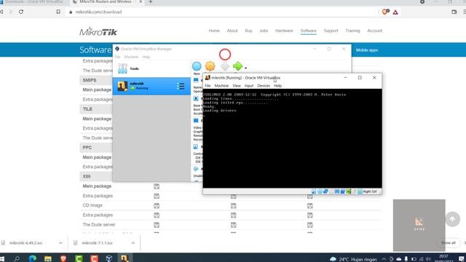Click inside the black VM console screen

coord(293,138)
